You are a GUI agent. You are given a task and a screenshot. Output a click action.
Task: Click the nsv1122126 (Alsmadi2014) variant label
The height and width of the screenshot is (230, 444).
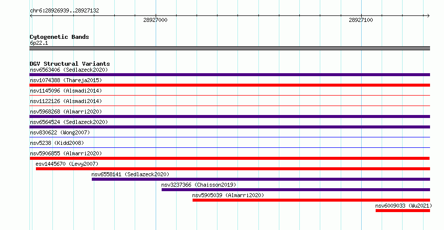pos(66,101)
